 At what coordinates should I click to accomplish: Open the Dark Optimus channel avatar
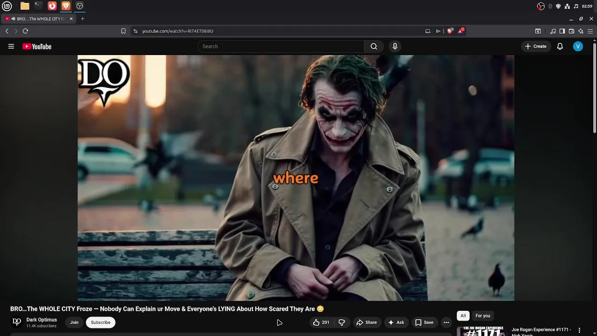pyautogui.click(x=16, y=322)
